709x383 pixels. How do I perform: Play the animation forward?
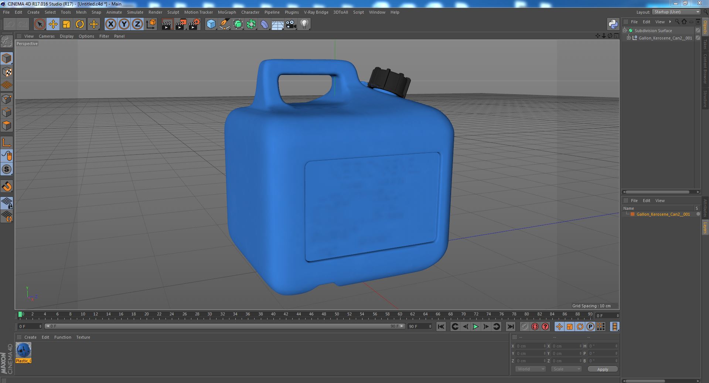point(475,326)
